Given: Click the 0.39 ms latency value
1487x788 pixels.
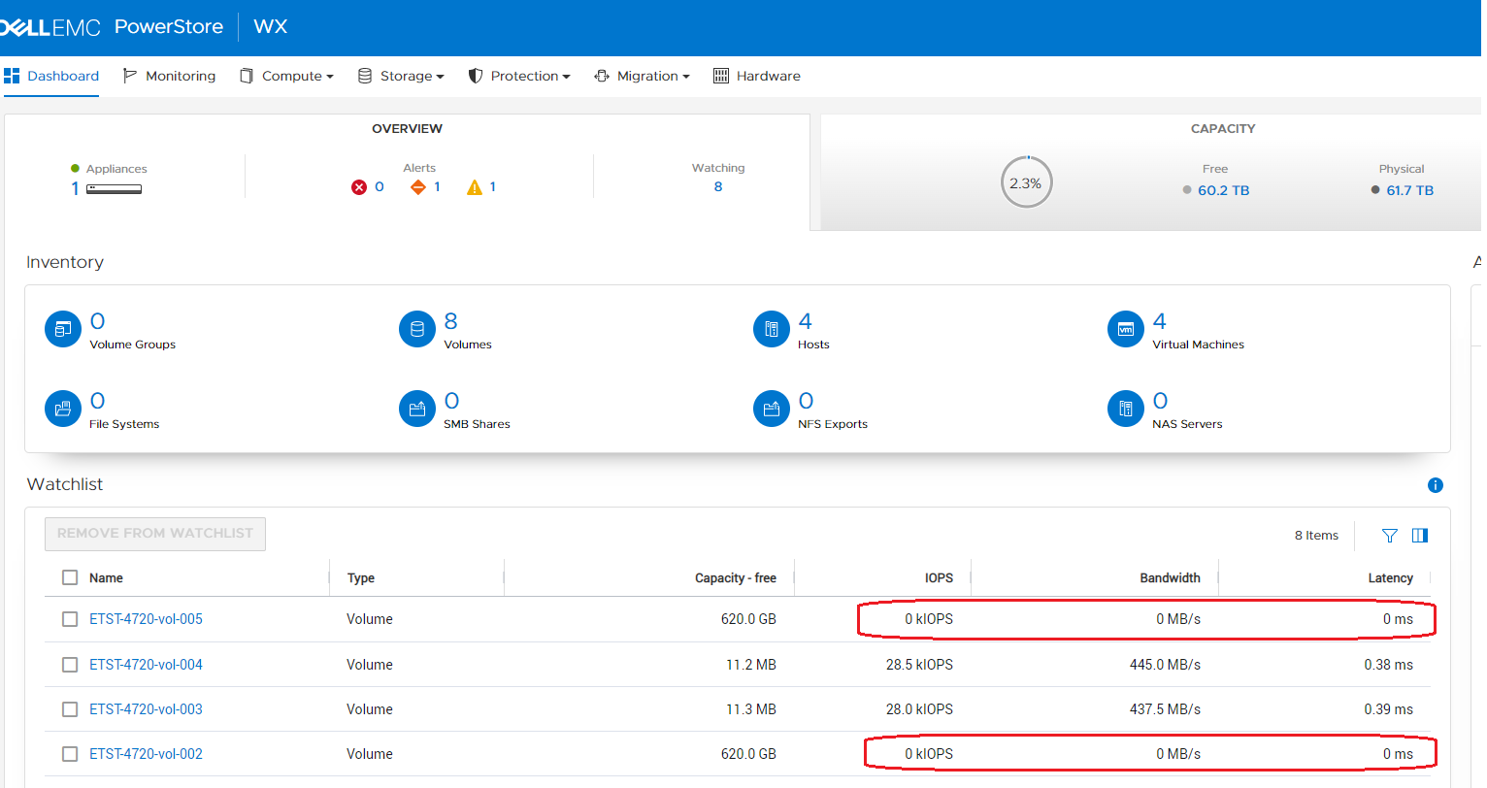Looking at the screenshot, I should 1388,709.
